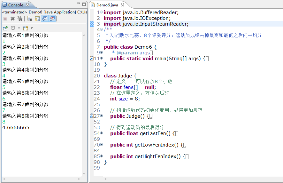Click the Terminate button in Console toolbar
The width and height of the screenshot is (283, 183).
pyautogui.click(x=5, y=19)
